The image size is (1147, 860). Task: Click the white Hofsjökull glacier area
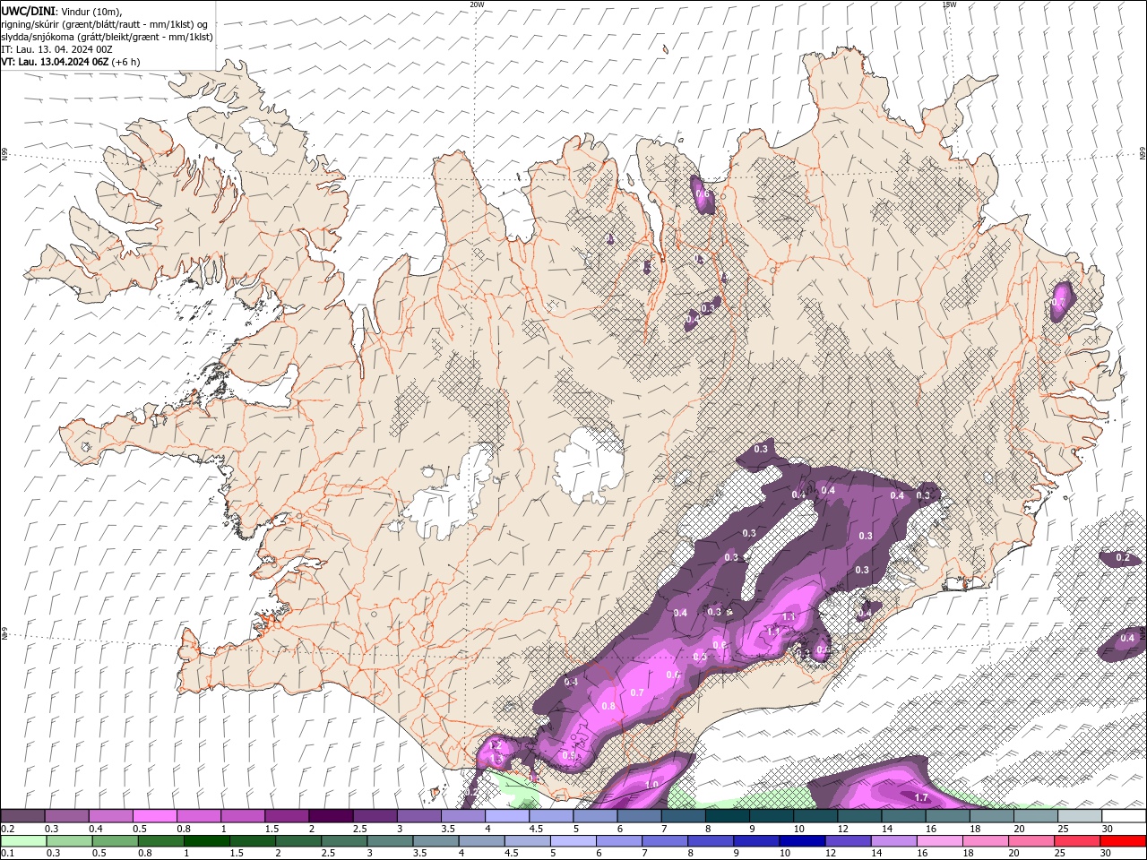point(589,463)
